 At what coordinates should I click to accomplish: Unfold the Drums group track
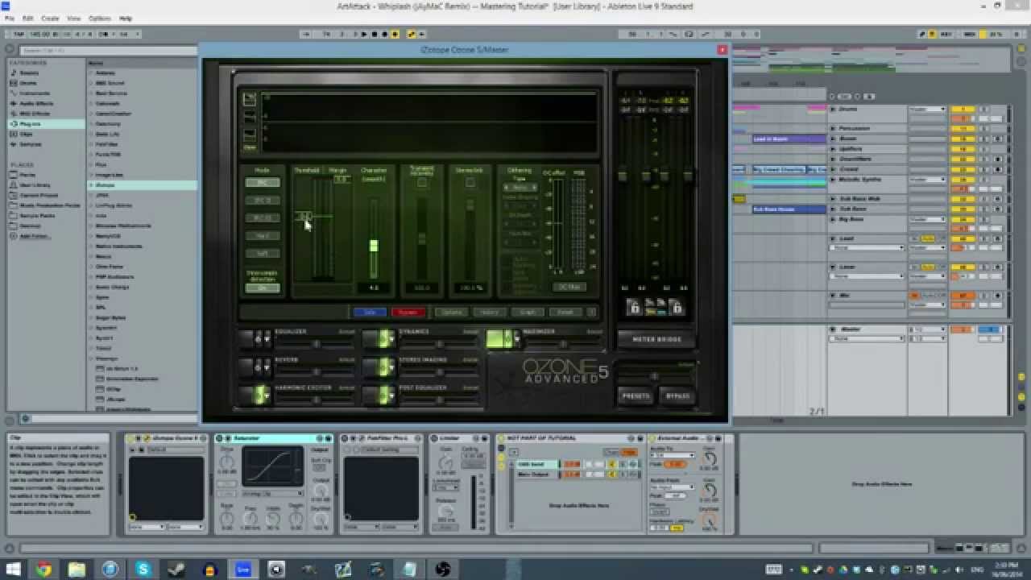pyautogui.click(x=833, y=109)
